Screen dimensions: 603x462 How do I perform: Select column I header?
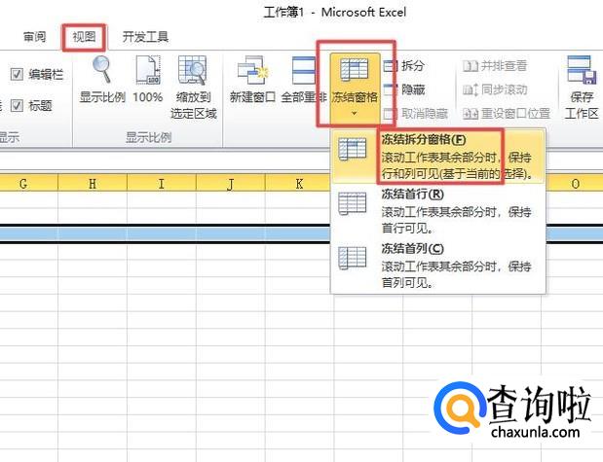(162, 184)
